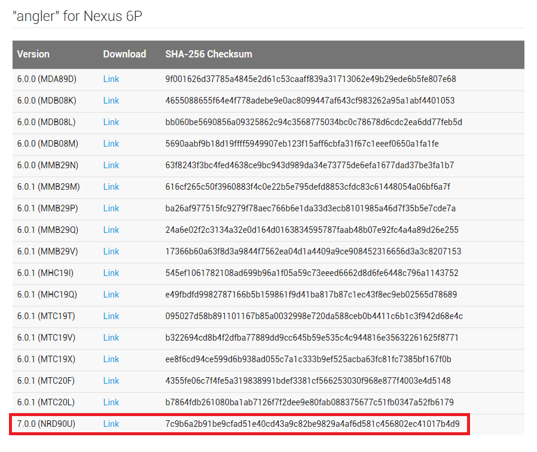Select version text 6.0.1 (MMB29P)

[x=48, y=208]
